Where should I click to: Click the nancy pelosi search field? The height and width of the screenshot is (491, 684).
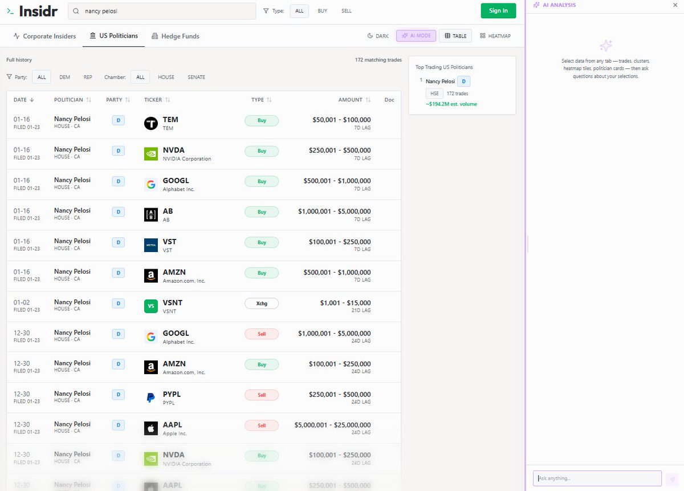162,11
